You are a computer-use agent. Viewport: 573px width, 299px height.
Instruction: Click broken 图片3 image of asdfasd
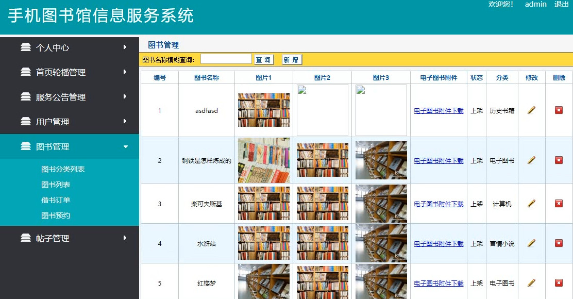click(381, 110)
